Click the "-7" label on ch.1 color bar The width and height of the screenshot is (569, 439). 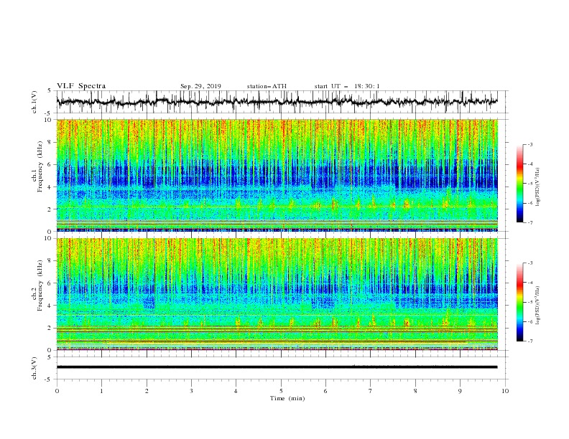click(530, 222)
